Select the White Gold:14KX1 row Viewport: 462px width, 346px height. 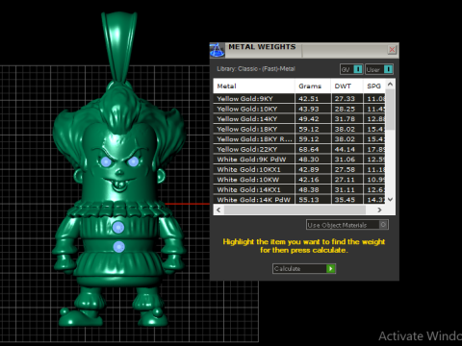[x=299, y=189]
